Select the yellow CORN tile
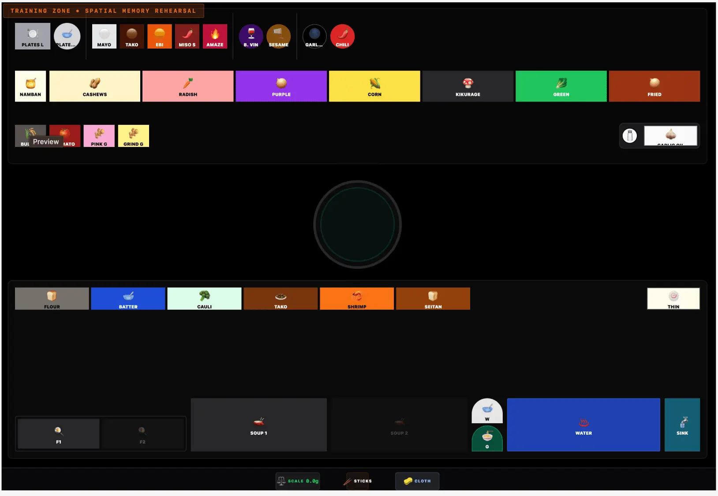Image resolution: width=718 pixels, height=496 pixels. click(374, 86)
